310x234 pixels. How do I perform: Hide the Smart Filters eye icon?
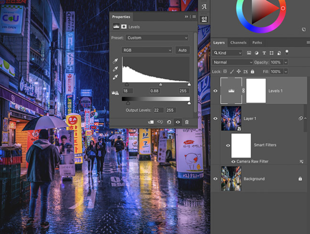click(x=228, y=146)
